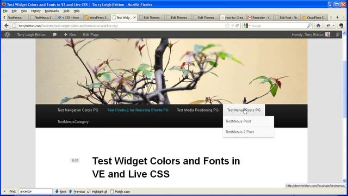Click + New in admin bar
This screenshot has width=348, height=196.
[x=70, y=35]
